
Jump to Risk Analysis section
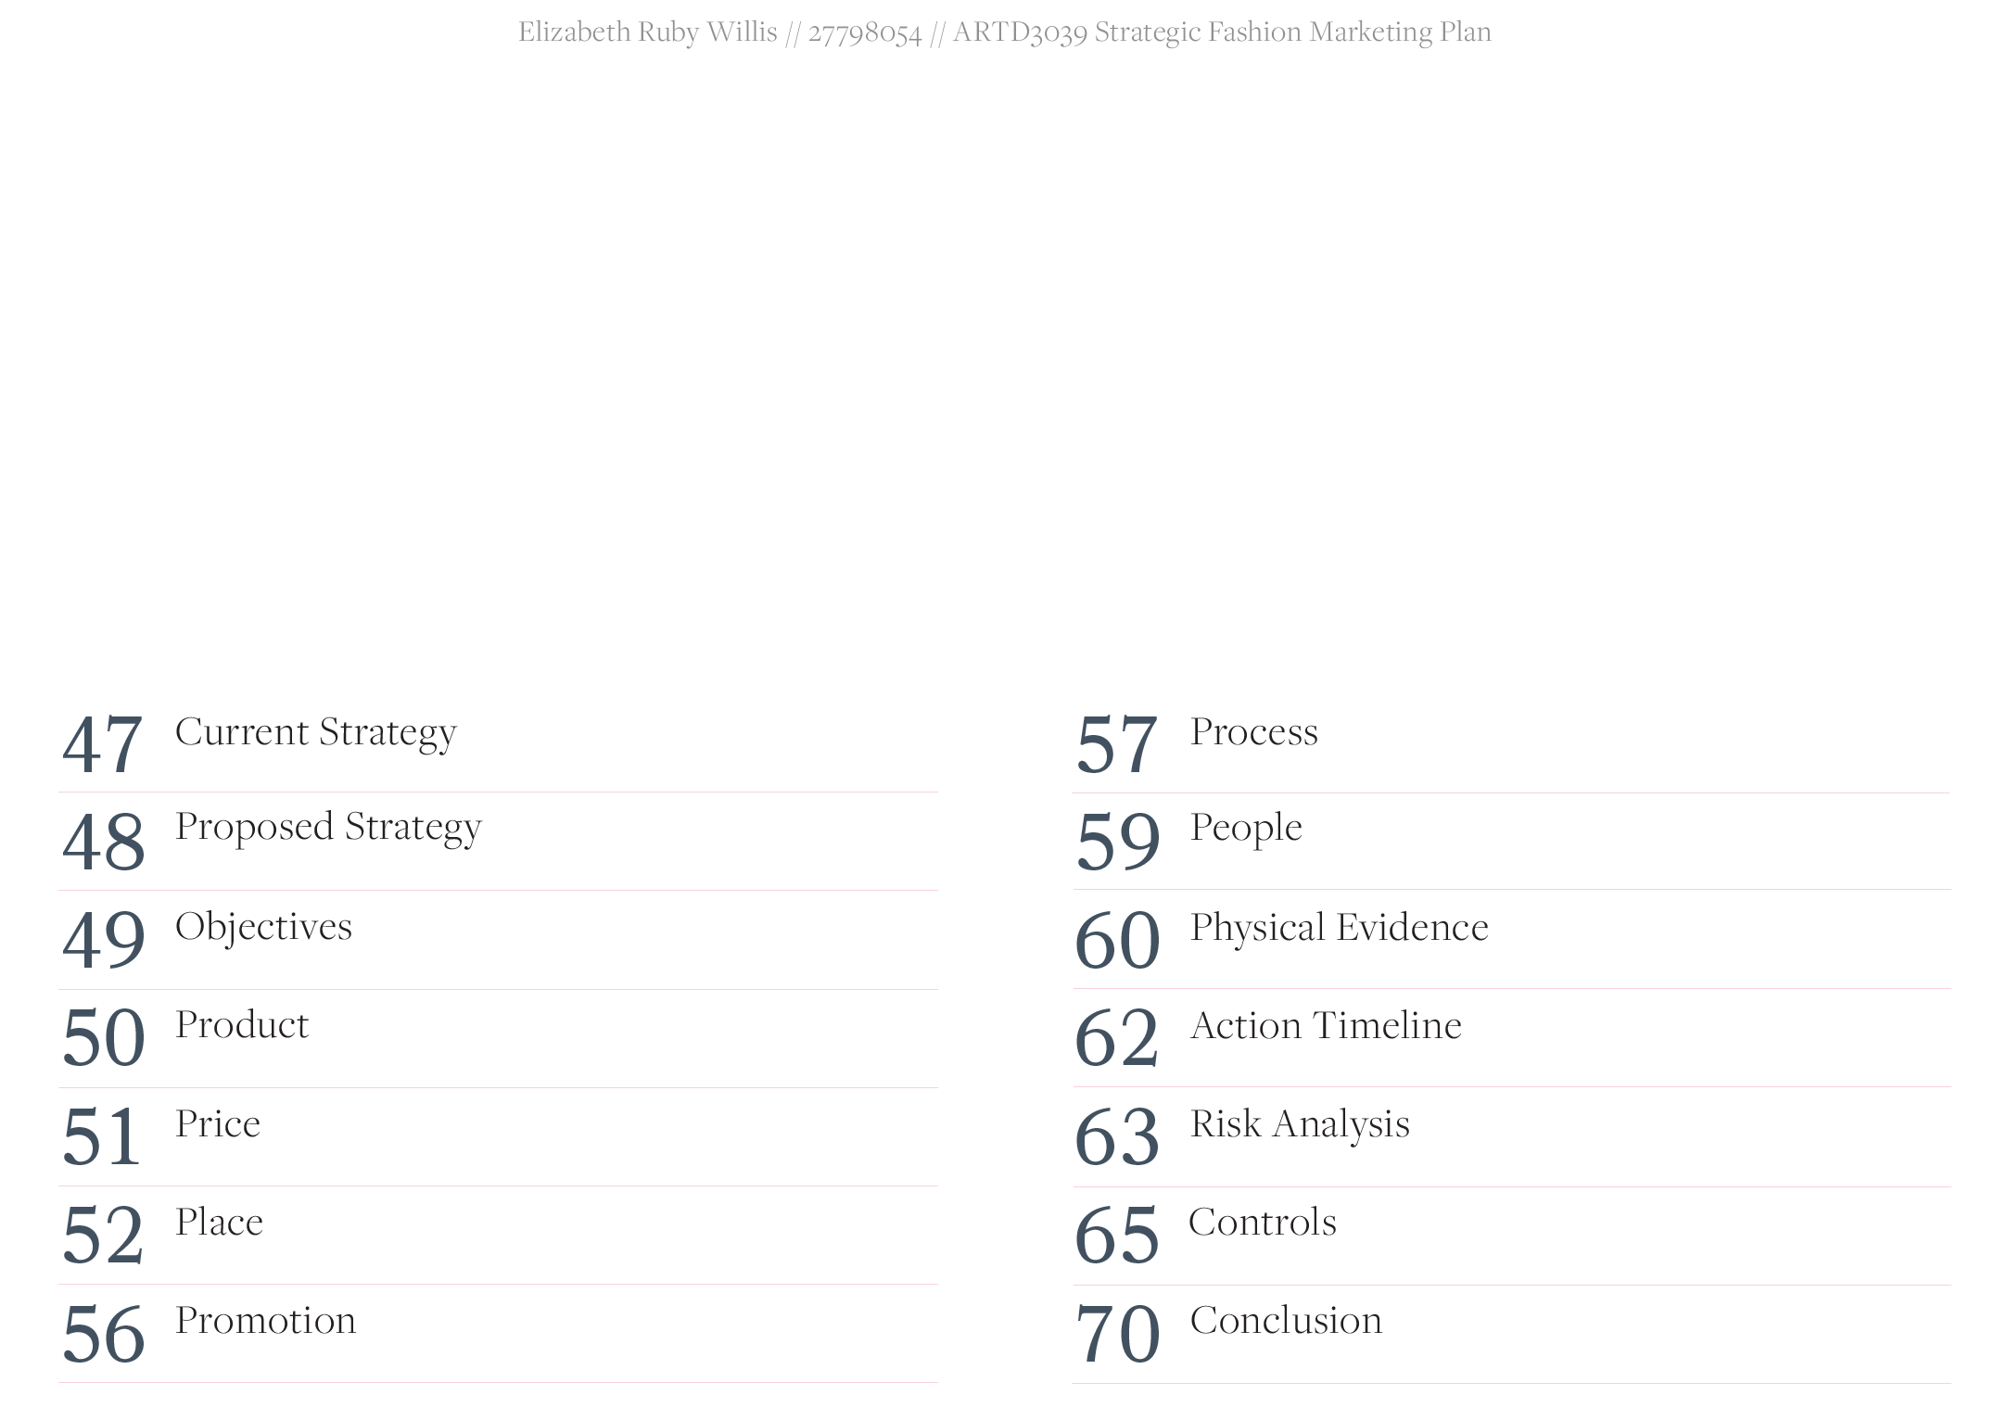point(1300,1124)
